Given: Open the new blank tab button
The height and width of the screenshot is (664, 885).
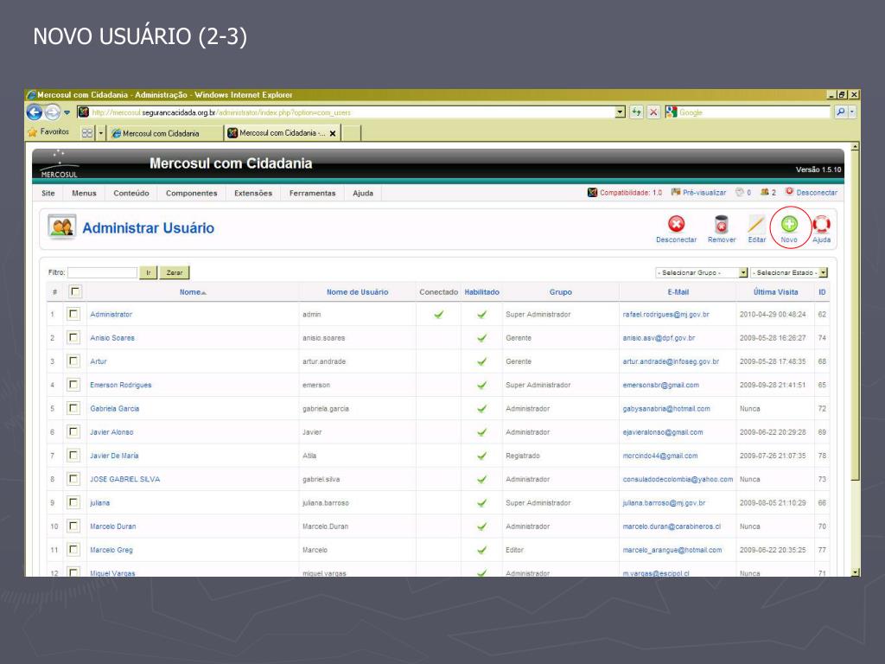Looking at the screenshot, I should [351, 133].
